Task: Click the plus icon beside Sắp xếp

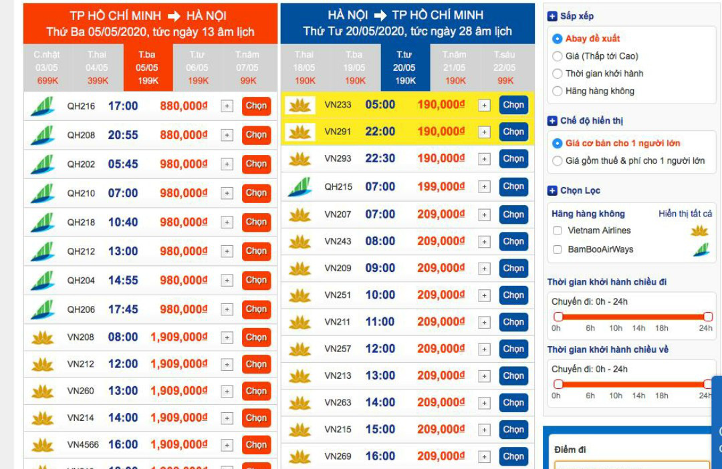Action: [552, 17]
